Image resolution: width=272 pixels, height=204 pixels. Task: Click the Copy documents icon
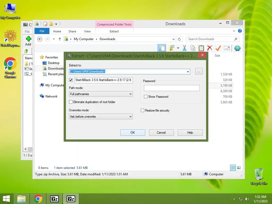[x=193, y=48]
